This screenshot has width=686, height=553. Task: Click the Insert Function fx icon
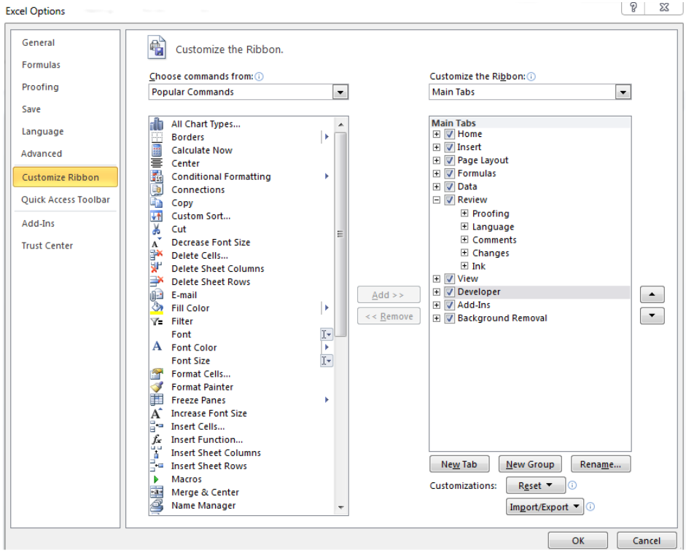pos(156,440)
